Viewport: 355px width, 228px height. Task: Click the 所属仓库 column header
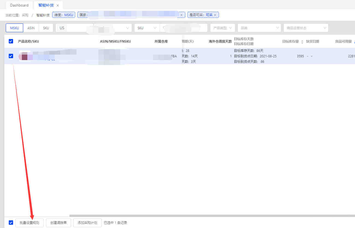click(161, 42)
